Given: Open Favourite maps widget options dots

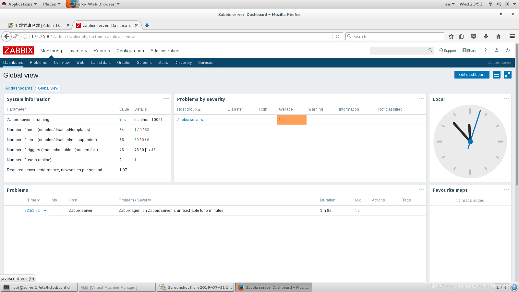Looking at the screenshot, I should click(x=507, y=189).
